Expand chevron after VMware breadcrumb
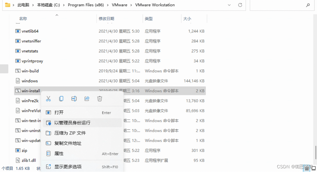 (131, 5)
